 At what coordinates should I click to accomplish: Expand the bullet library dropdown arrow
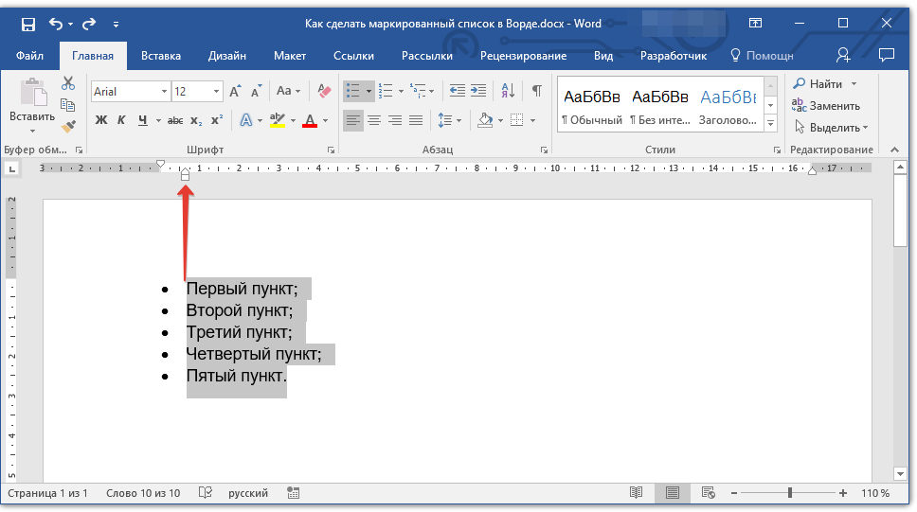[368, 92]
